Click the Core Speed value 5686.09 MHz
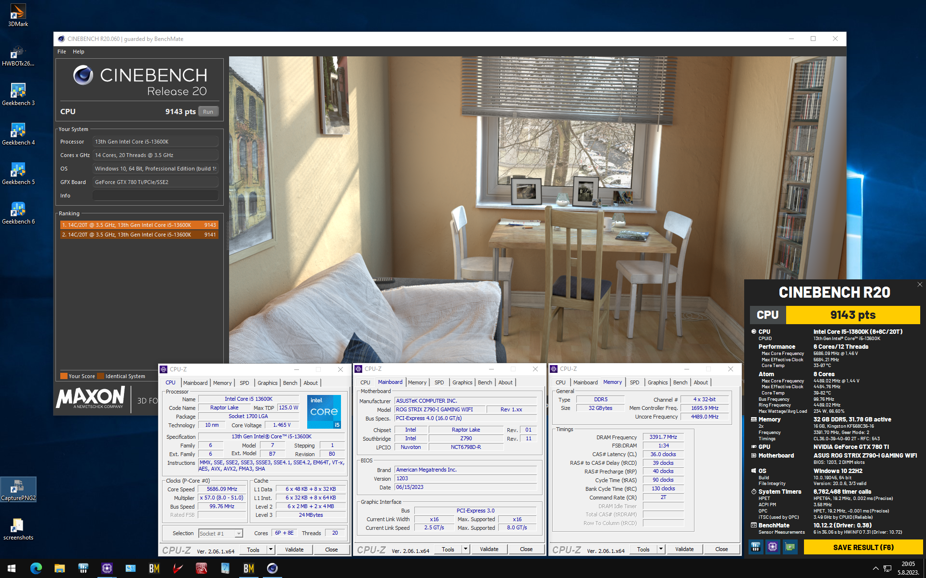 [x=222, y=489]
